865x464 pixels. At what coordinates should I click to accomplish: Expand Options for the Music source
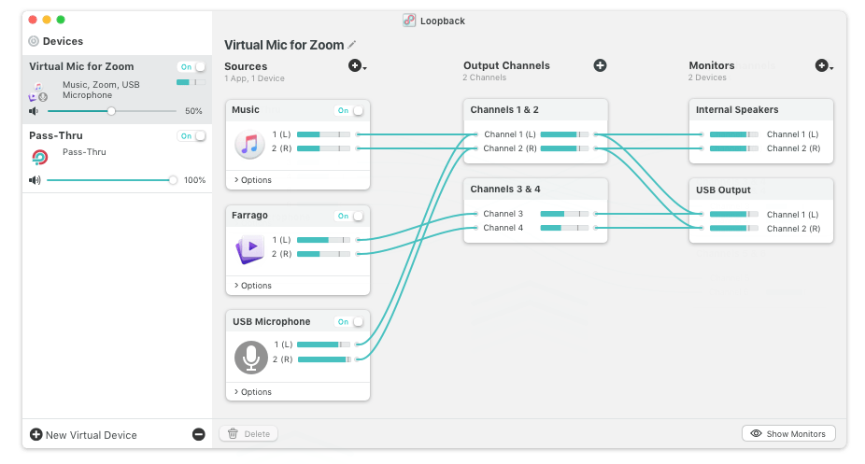click(252, 179)
